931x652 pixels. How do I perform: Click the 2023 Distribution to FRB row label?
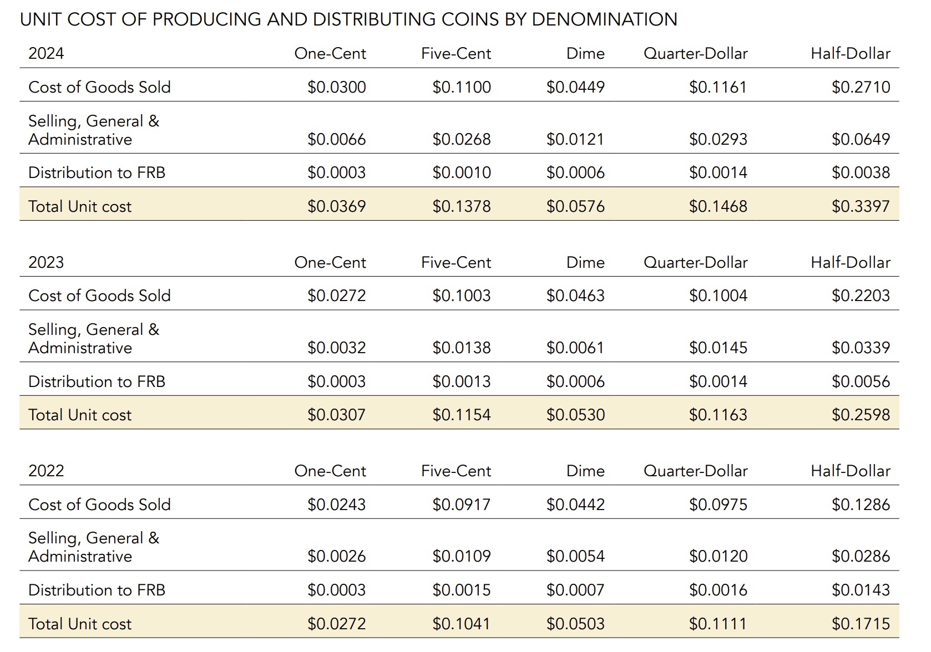[97, 381]
